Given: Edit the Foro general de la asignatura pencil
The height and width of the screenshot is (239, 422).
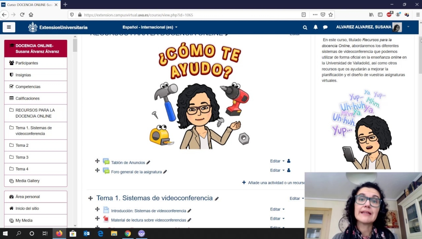Looking at the screenshot, I should [x=165, y=172].
